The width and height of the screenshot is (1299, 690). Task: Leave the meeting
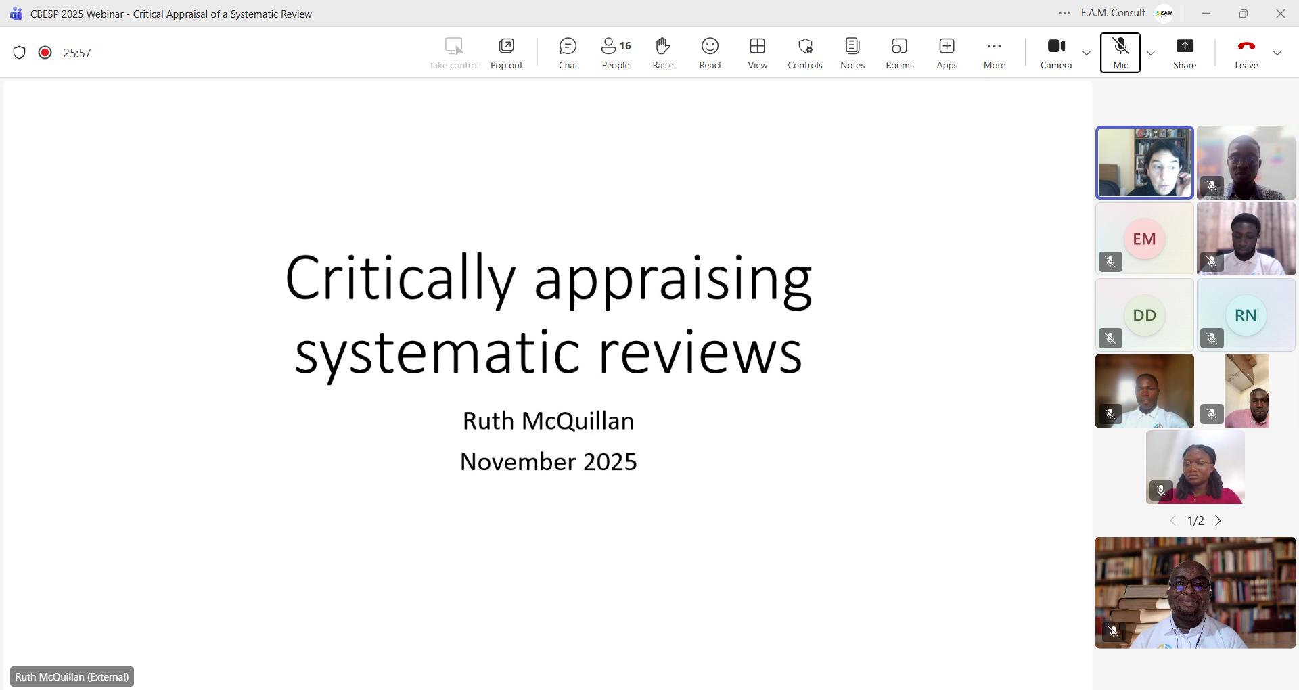(x=1246, y=53)
